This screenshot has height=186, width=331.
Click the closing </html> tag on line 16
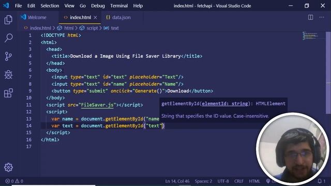(50, 139)
